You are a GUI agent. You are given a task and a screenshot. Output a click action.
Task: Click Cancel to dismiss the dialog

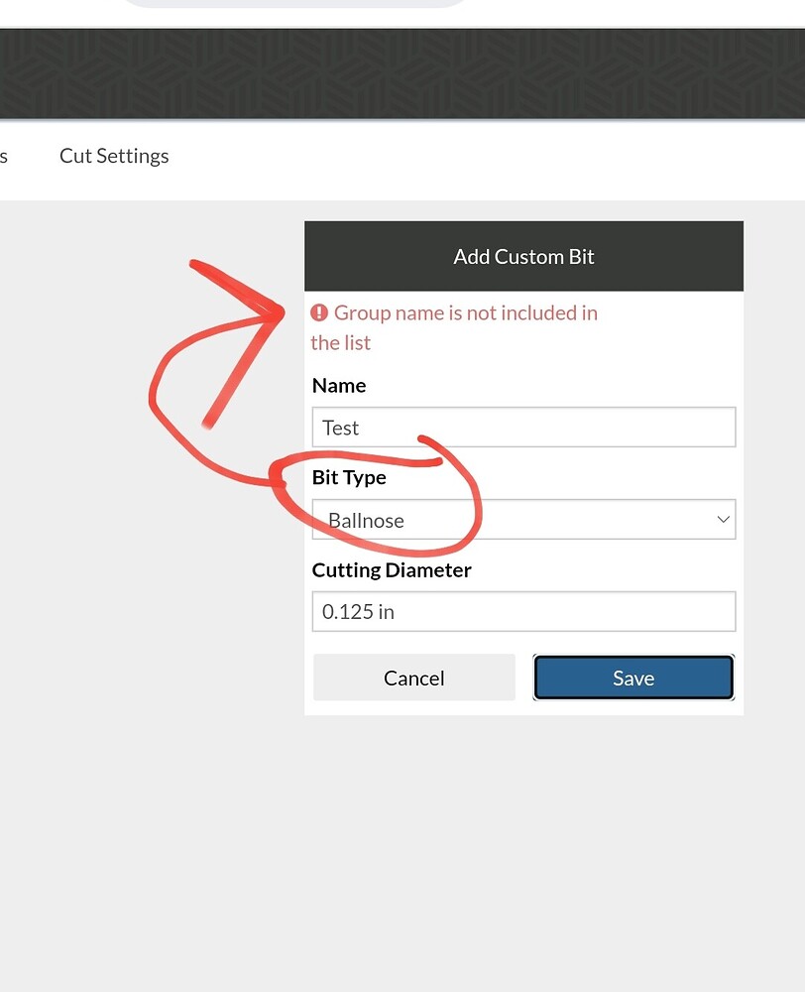click(413, 678)
